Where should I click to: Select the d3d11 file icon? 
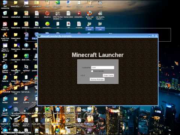37,14
